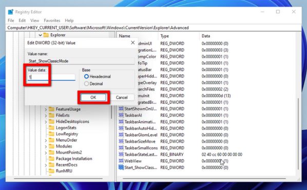The image size is (307, 190).
Task: Expand the Modules key
Action: click(x=46, y=147)
